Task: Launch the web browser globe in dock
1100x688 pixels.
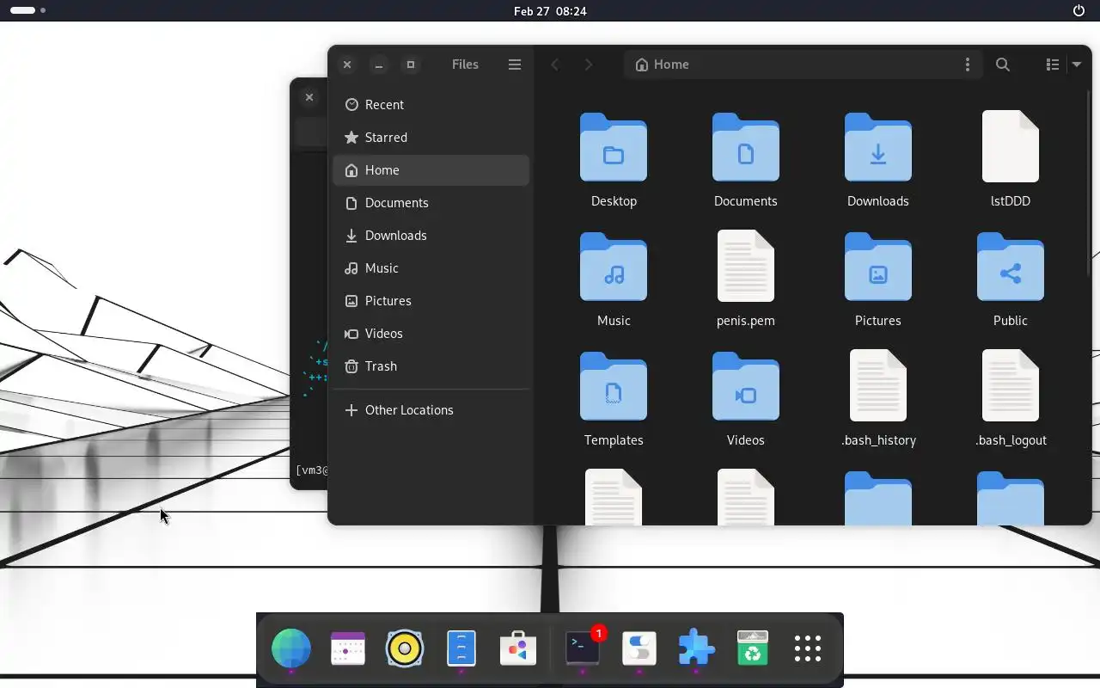Action: [291, 648]
